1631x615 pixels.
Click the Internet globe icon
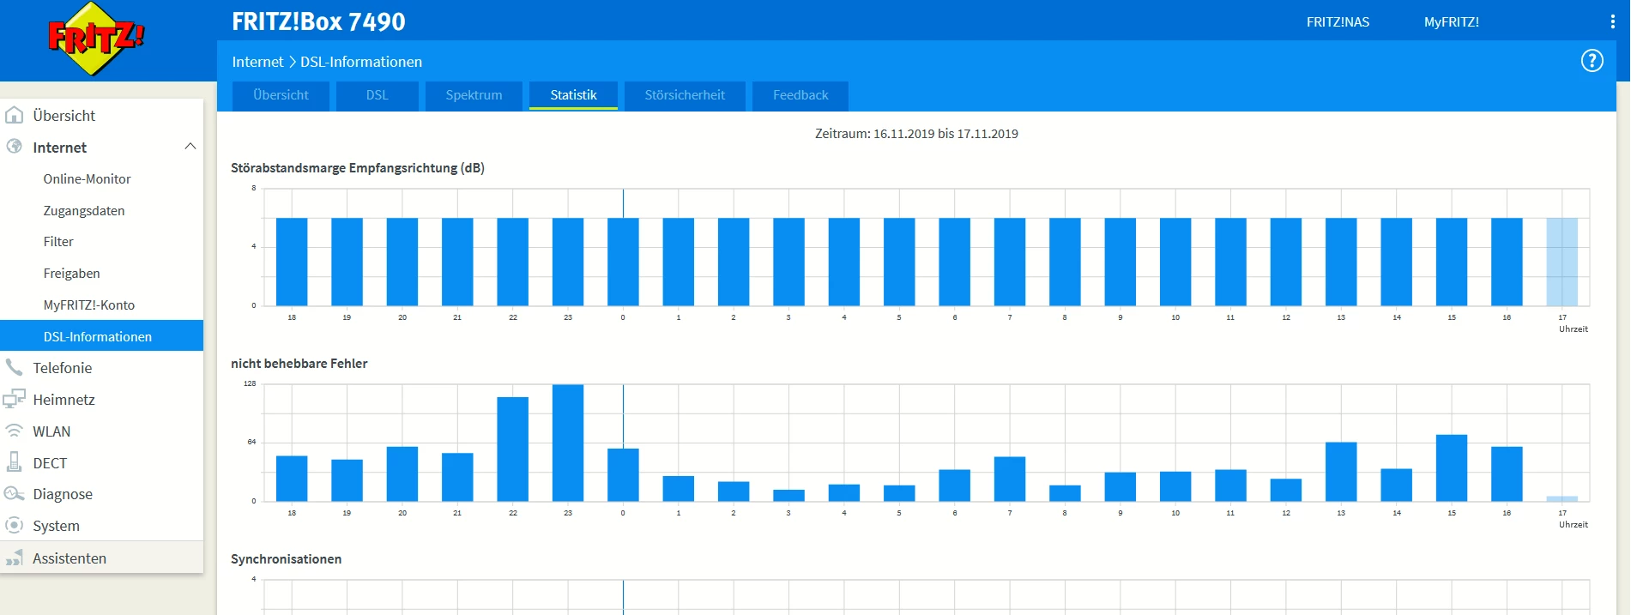(15, 147)
